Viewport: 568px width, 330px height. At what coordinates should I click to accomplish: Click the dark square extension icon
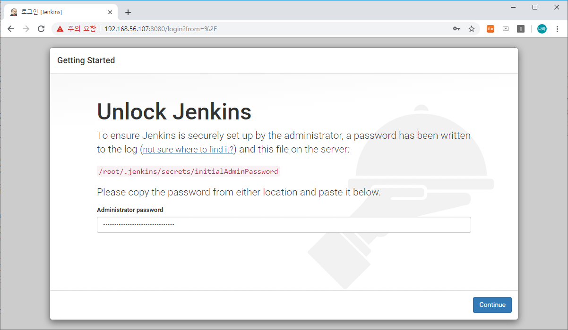[x=521, y=29]
